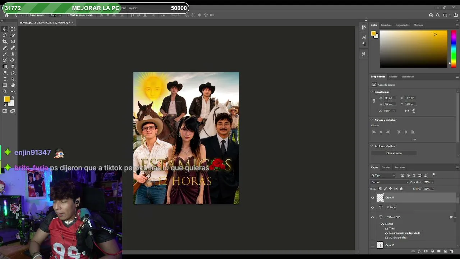Switch to the Muestras tab
The image size is (460, 259).
[x=386, y=25]
